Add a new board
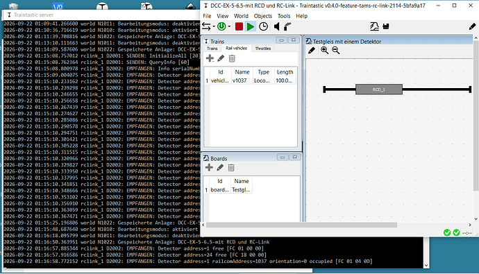 click(x=209, y=167)
